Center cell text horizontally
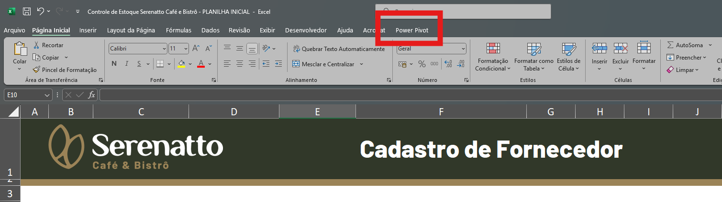The image size is (722, 202). click(240, 64)
